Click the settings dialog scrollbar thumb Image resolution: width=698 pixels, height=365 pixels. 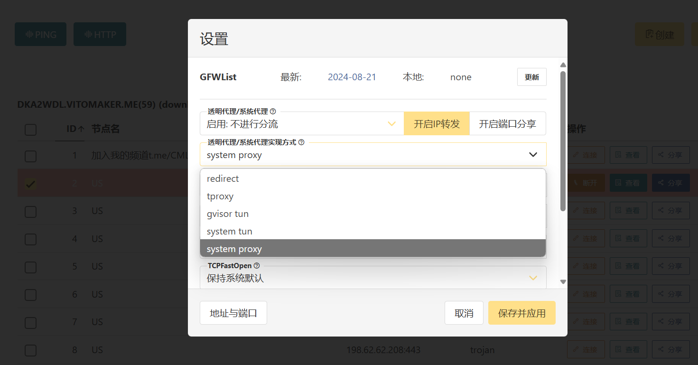click(563, 141)
